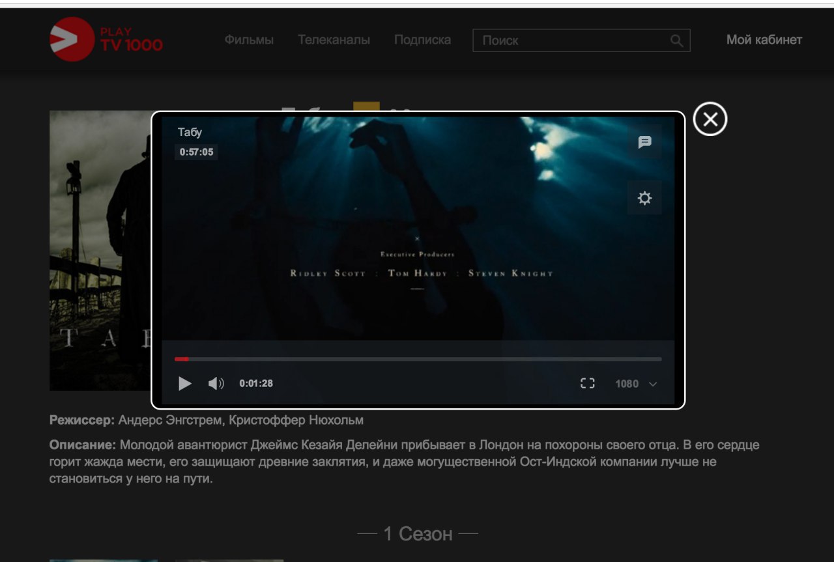Go to the Подписка page
Screen dimensions: 834x562
tap(422, 40)
